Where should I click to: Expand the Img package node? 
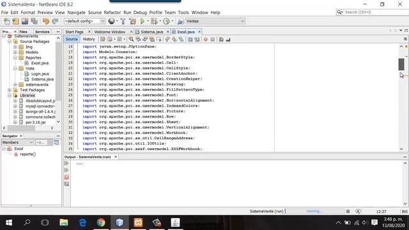15,47
